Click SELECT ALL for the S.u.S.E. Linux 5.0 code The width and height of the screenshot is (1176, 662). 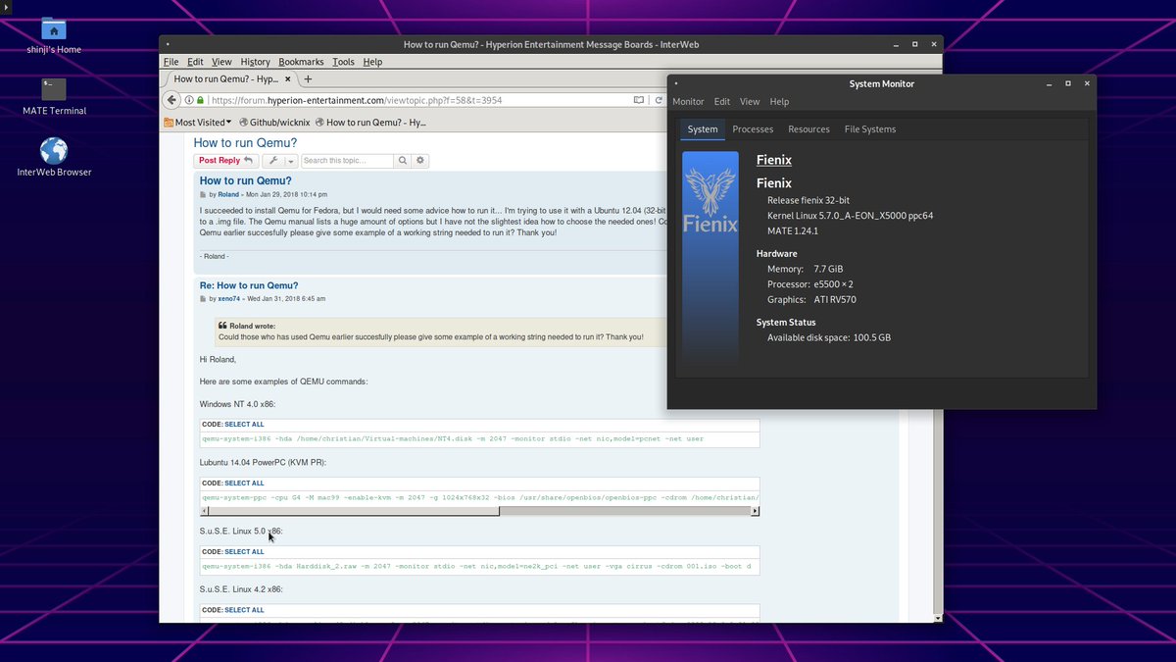[244, 552]
